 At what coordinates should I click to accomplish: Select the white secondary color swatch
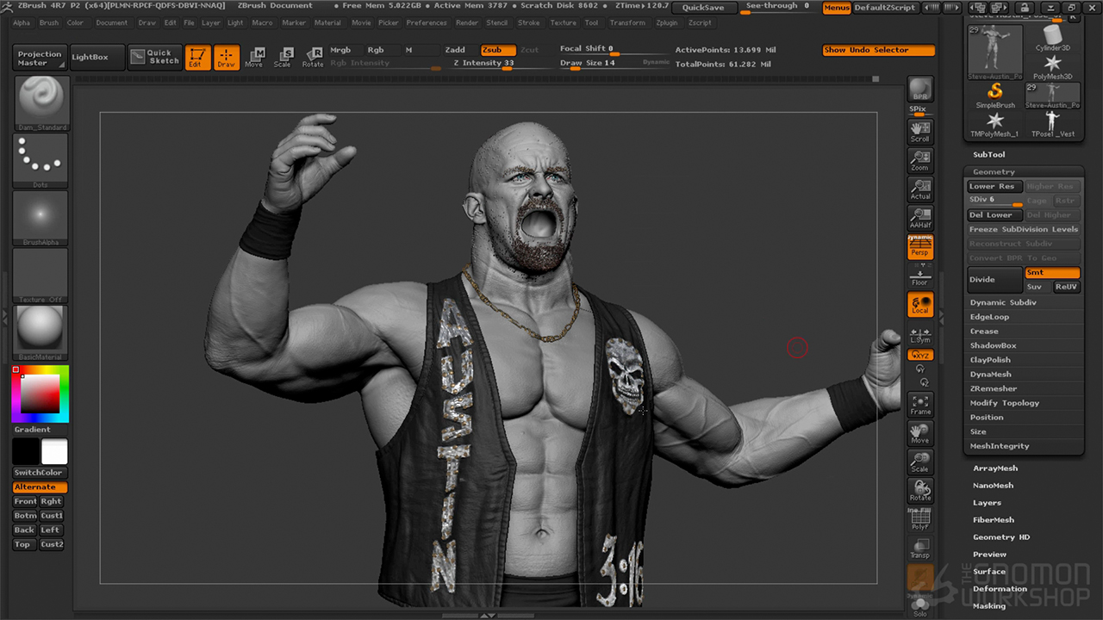pyautogui.click(x=54, y=451)
